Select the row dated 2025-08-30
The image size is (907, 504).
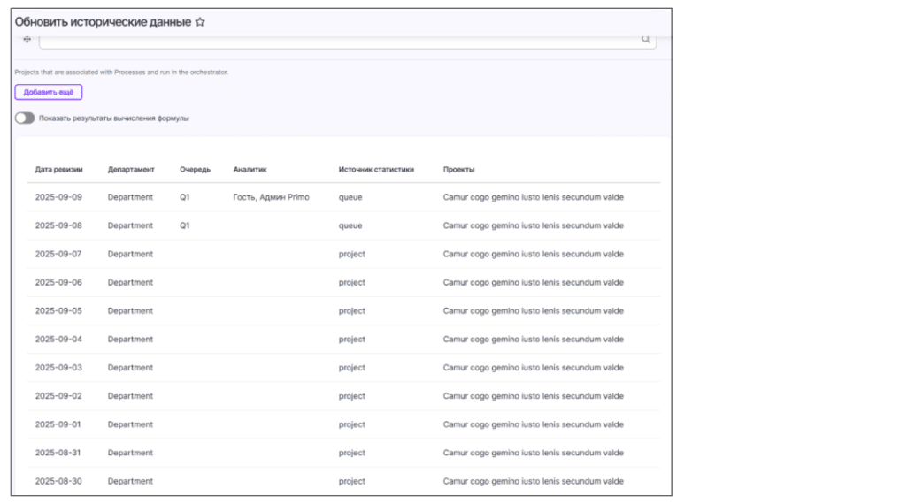tap(58, 481)
